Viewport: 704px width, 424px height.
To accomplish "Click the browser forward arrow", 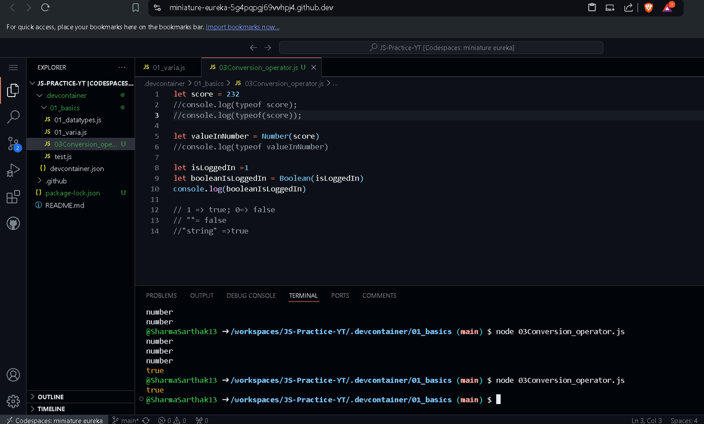I will coord(29,8).
